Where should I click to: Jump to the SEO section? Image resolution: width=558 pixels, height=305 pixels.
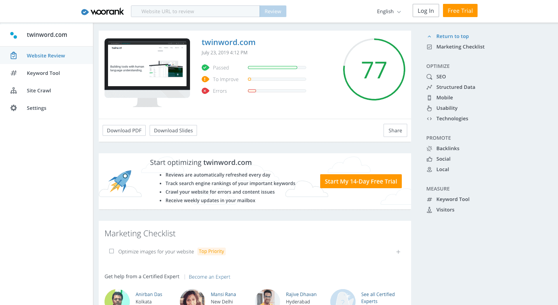coord(441,77)
